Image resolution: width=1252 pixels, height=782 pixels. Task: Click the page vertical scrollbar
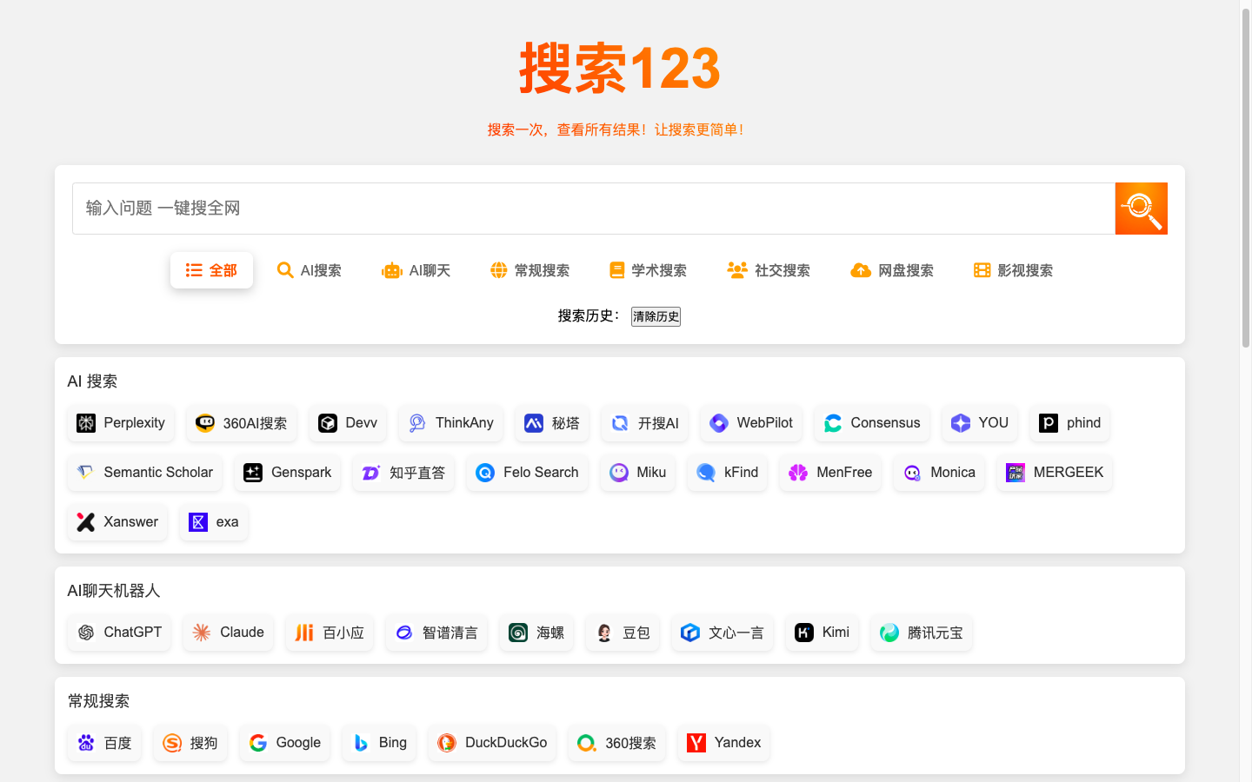tap(1245, 174)
